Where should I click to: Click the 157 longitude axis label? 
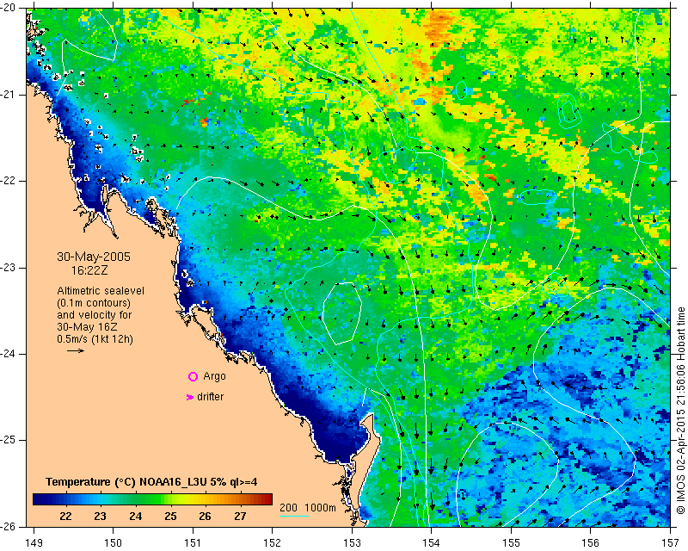click(x=671, y=542)
